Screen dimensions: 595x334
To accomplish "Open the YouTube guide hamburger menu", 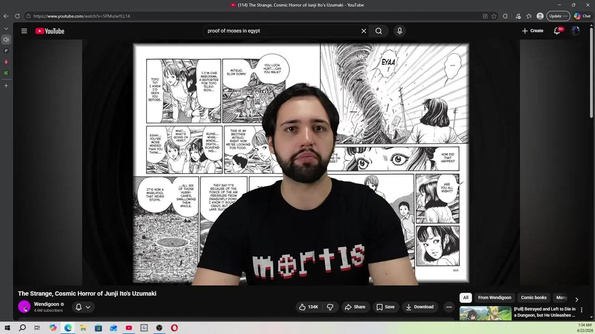I will coord(24,31).
